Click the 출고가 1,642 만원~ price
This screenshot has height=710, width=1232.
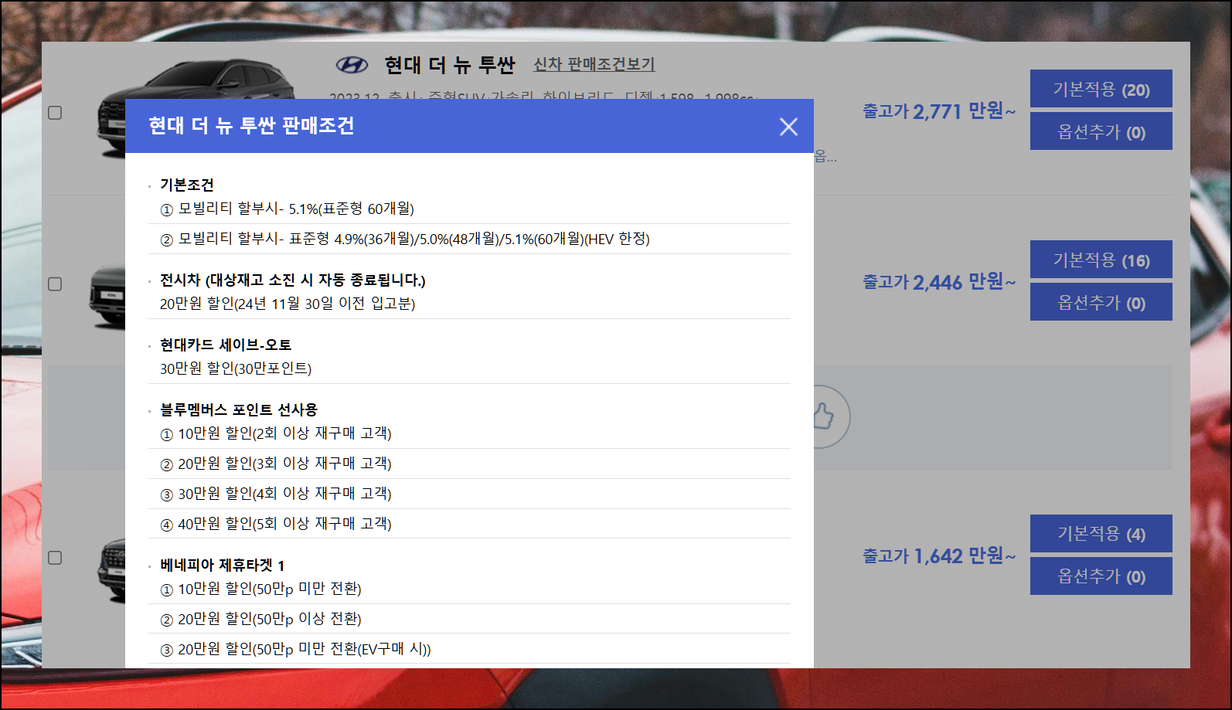(939, 555)
